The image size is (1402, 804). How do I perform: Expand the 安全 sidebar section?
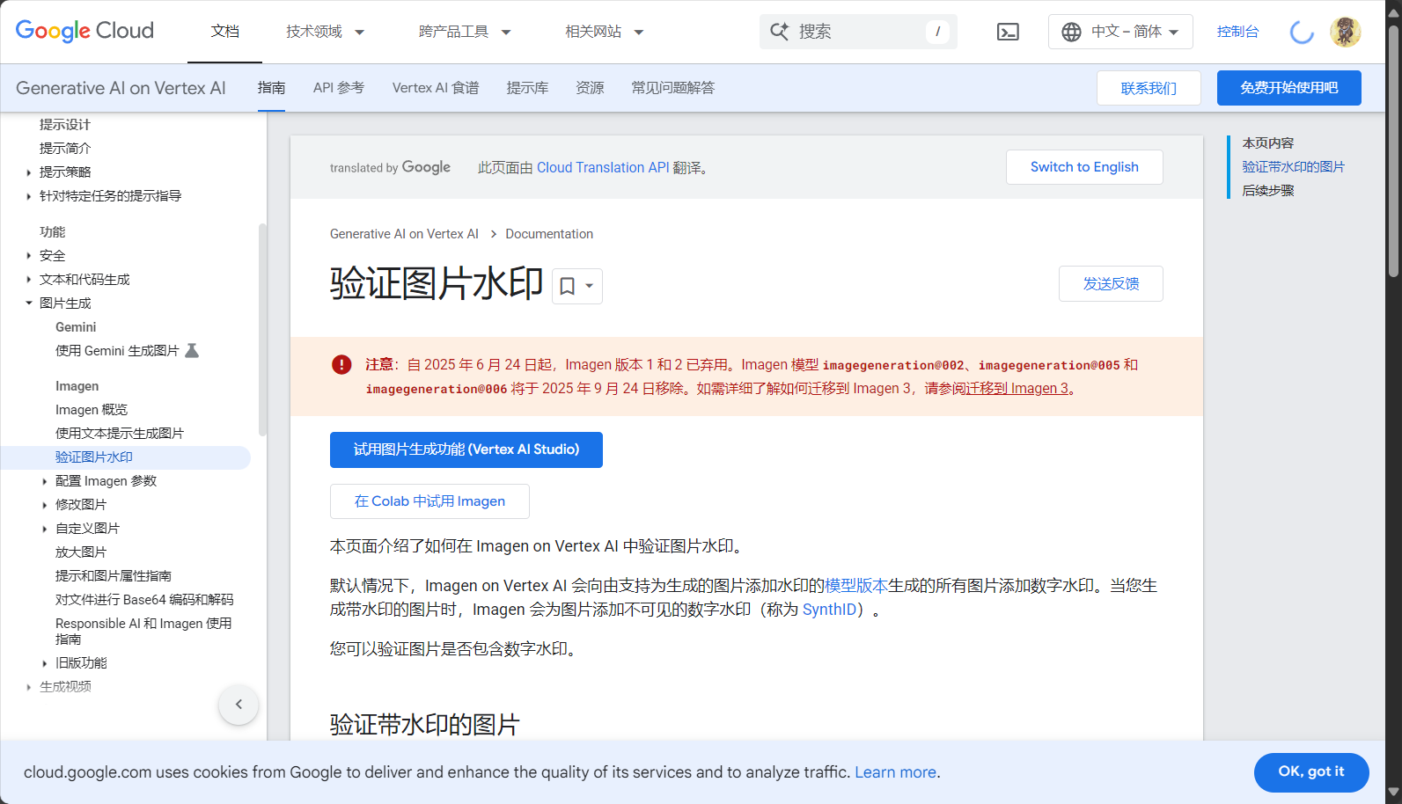pyautogui.click(x=29, y=256)
